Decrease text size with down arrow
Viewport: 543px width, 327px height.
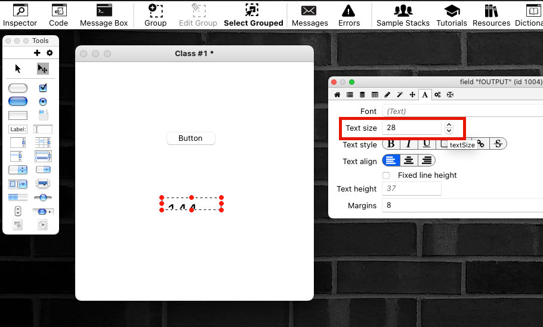pyautogui.click(x=449, y=131)
